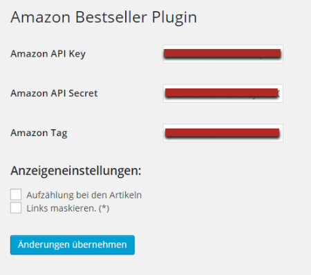This screenshot has height=275, width=311.
Task: Click the 'Amazon API Secret' field label
Action: coord(54,93)
